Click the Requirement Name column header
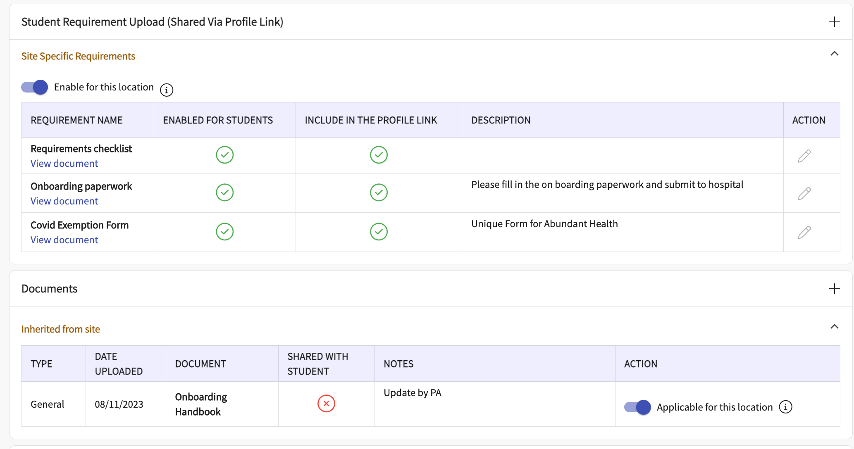This screenshot has height=449, width=854. [76, 120]
